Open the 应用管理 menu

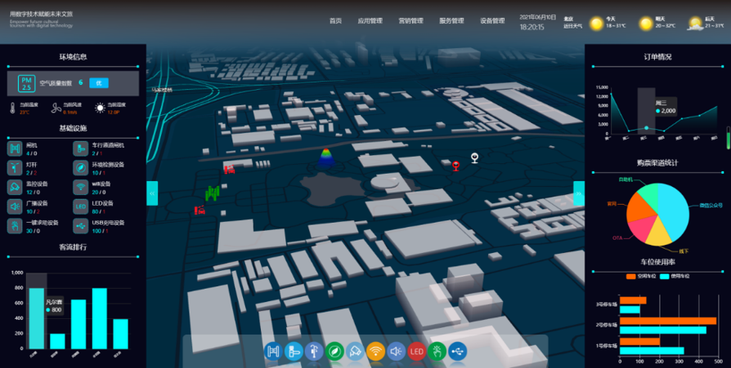pyautogui.click(x=370, y=20)
